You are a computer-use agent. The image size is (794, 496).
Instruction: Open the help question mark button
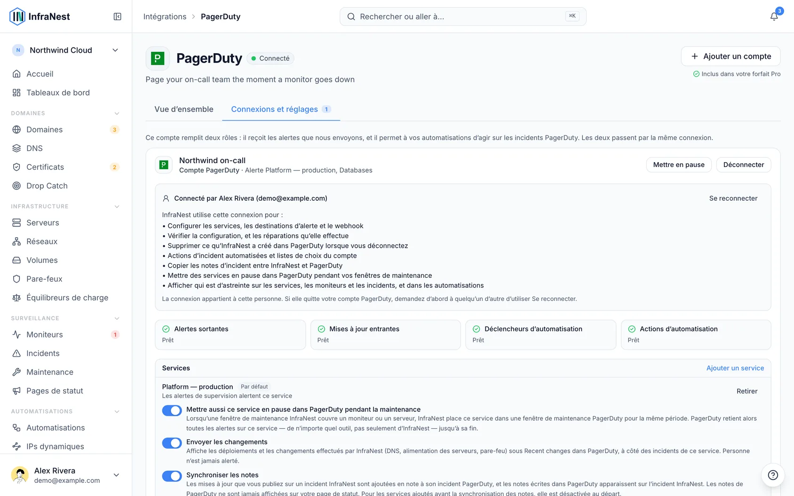pyautogui.click(x=773, y=475)
